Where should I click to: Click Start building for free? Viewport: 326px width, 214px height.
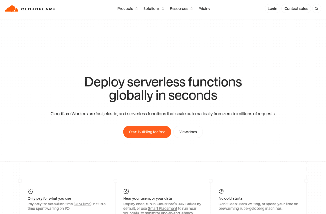[147, 132]
